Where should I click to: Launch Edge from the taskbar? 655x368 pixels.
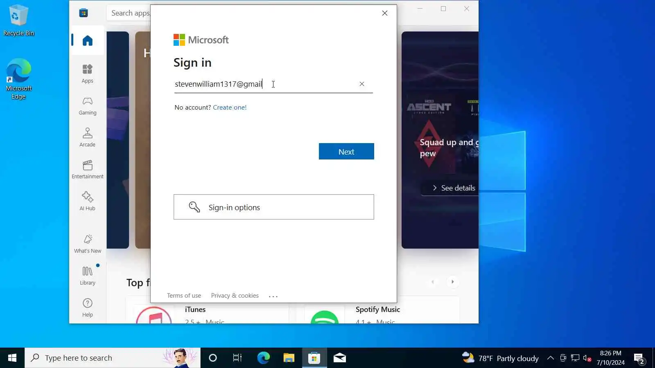(263, 358)
